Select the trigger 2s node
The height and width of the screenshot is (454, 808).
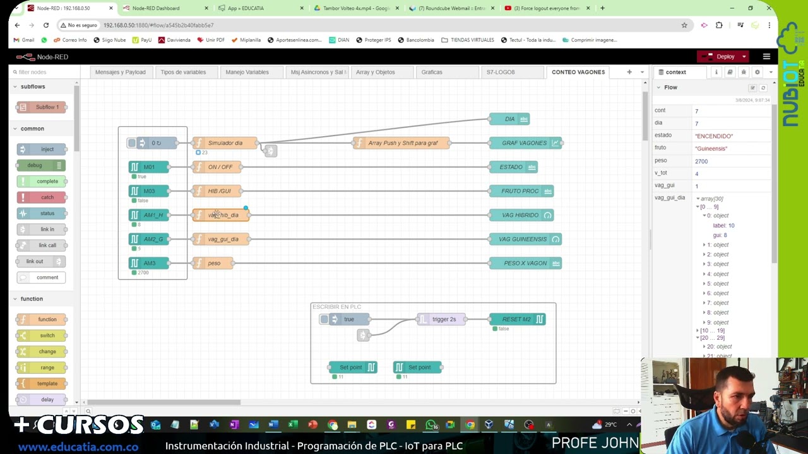coord(441,319)
